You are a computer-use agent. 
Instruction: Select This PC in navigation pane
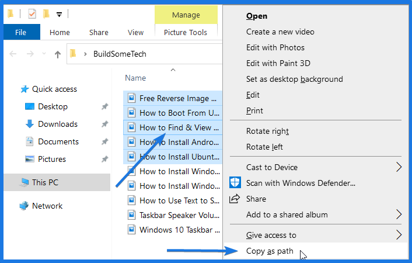[57, 182]
